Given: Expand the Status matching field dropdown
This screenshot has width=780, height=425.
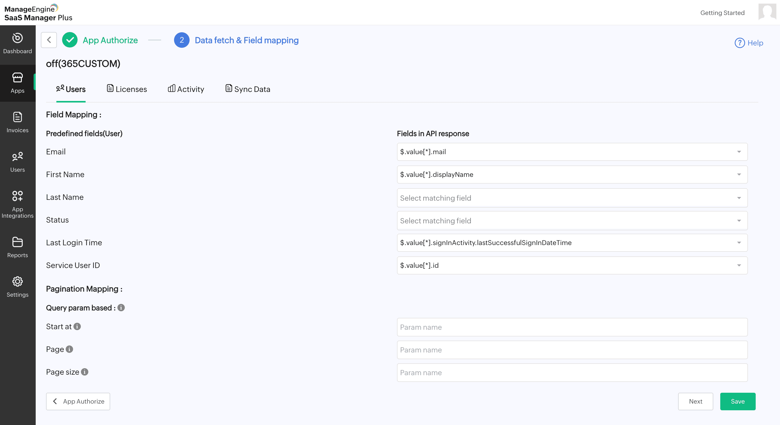Looking at the screenshot, I should (572, 221).
